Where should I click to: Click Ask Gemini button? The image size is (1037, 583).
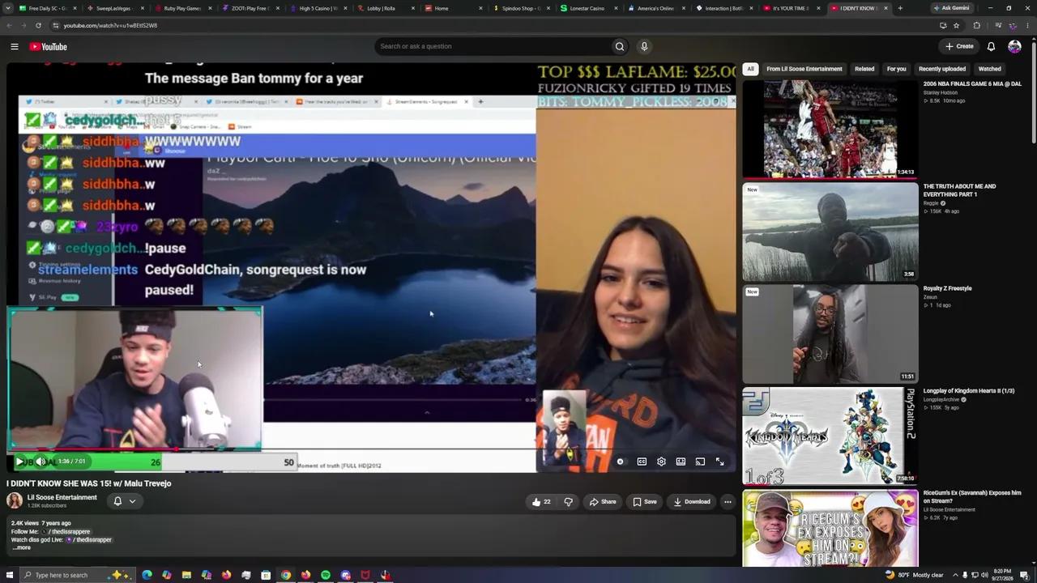pyautogui.click(x=952, y=8)
